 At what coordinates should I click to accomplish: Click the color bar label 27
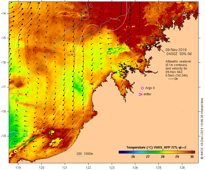click(x=148, y=157)
